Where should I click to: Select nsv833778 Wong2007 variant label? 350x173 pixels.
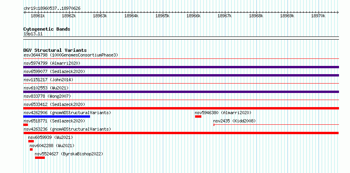coord(47,96)
